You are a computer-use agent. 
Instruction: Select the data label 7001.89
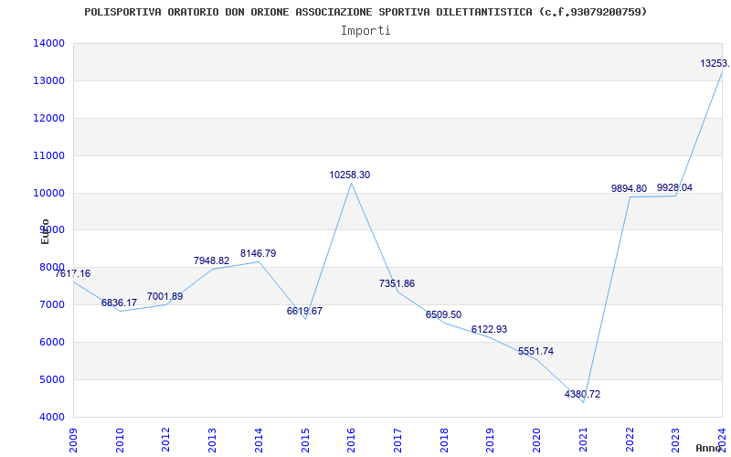point(165,296)
